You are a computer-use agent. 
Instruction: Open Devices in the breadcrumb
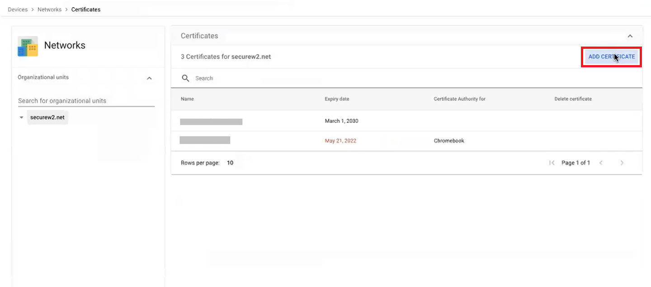click(x=18, y=9)
